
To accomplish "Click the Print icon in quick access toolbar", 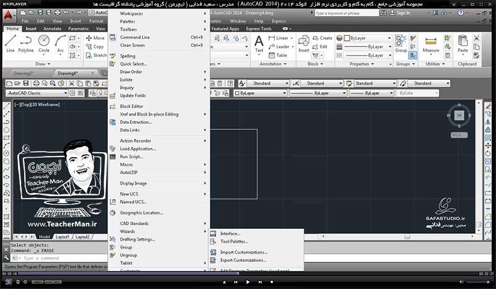I will click(57, 12).
